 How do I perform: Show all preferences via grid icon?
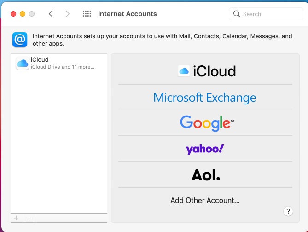coord(87,14)
